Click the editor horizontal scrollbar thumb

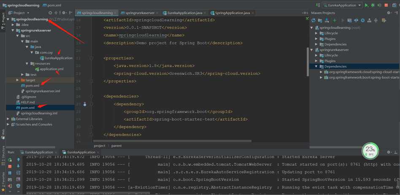[x=173, y=141]
